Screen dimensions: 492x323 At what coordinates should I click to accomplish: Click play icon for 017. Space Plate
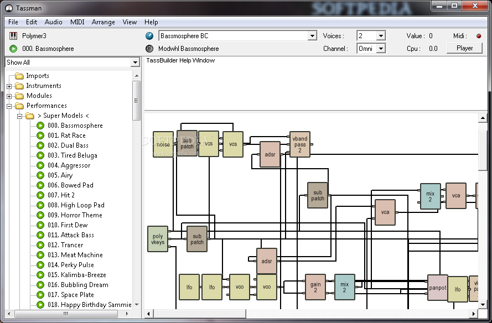click(40, 295)
